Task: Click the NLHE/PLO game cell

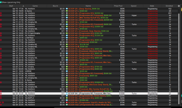Action: 29,98
